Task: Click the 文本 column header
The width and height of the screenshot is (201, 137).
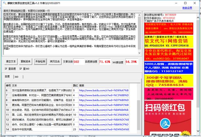Action: click(x=42, y=86)
